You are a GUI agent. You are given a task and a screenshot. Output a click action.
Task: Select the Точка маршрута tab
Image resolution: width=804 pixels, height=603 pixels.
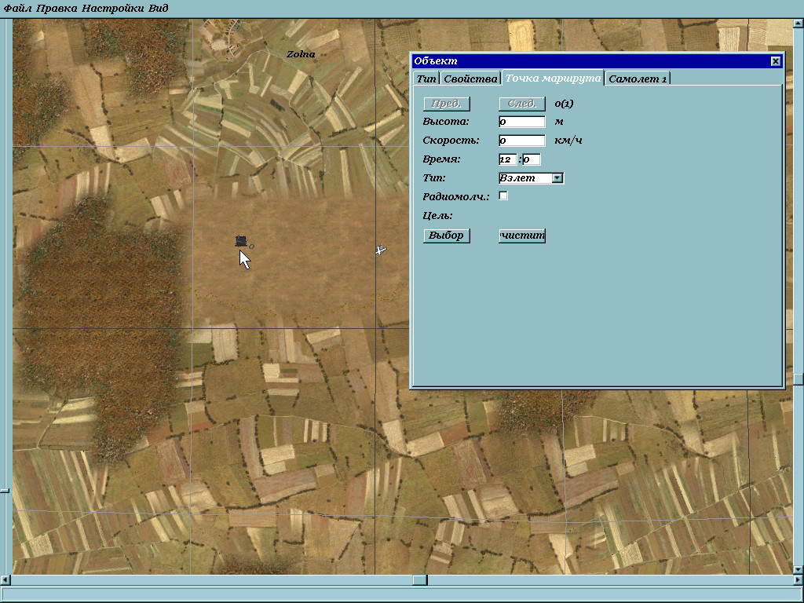coord(553,78)
